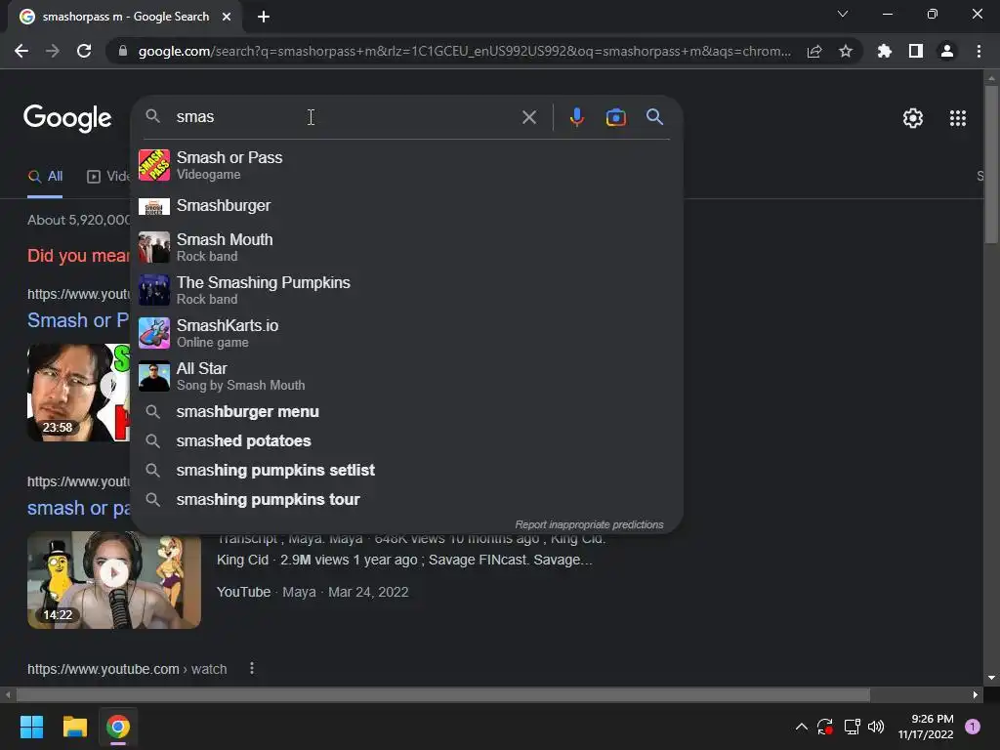Click the youtube.com watch URL
This screenshot has width=1000, height=750.
pyautogui.click(x=127, y=669)
